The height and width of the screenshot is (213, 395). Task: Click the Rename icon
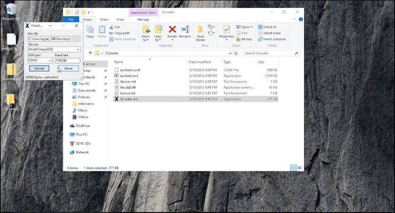(185, 32)
